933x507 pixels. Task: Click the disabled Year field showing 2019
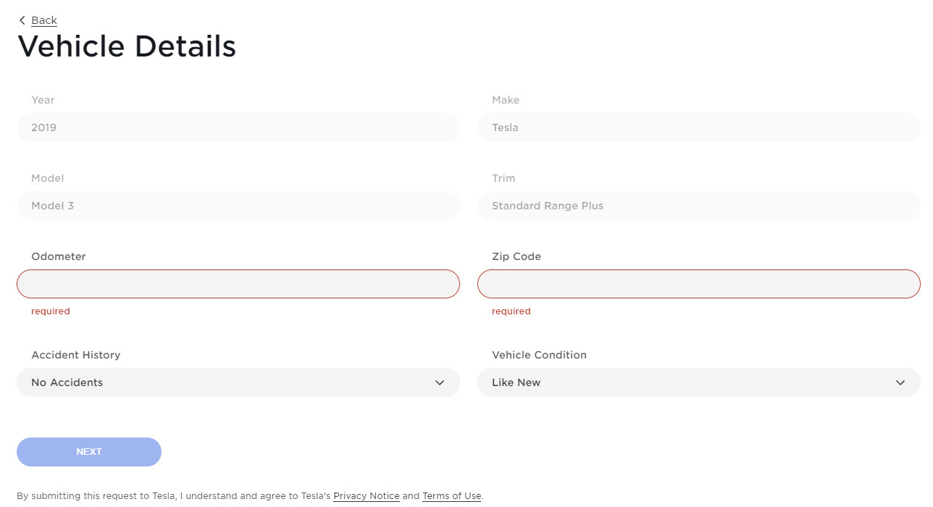[x=238, y=127]
